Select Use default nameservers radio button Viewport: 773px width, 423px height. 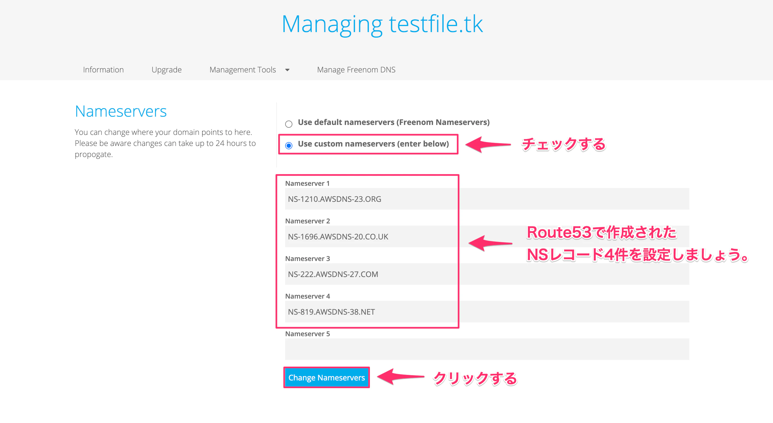(289, 124)
